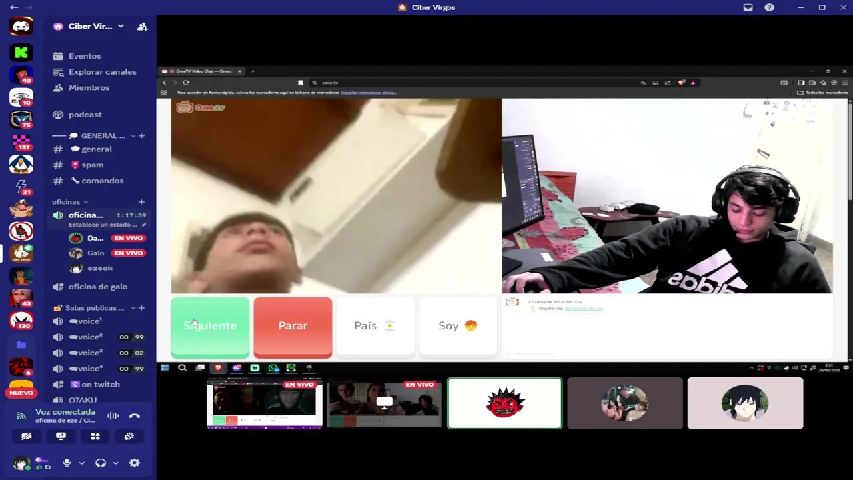The width and height of the screenshot is (853, 480).
Task: Open Discord direct messages home icon
Action: coord(21,27)
